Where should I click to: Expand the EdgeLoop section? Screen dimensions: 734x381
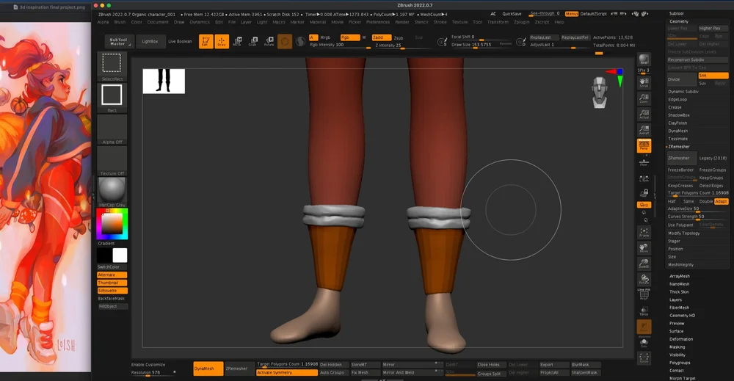(677, 100)
